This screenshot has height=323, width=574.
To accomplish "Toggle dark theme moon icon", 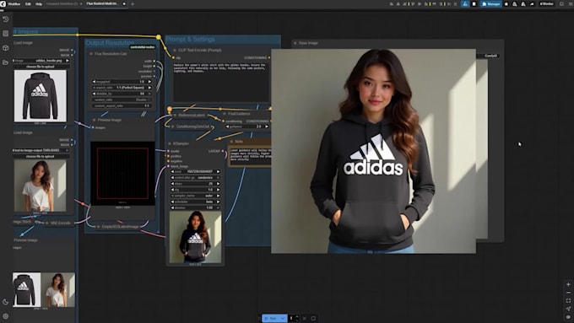I will tap(6, 302).
